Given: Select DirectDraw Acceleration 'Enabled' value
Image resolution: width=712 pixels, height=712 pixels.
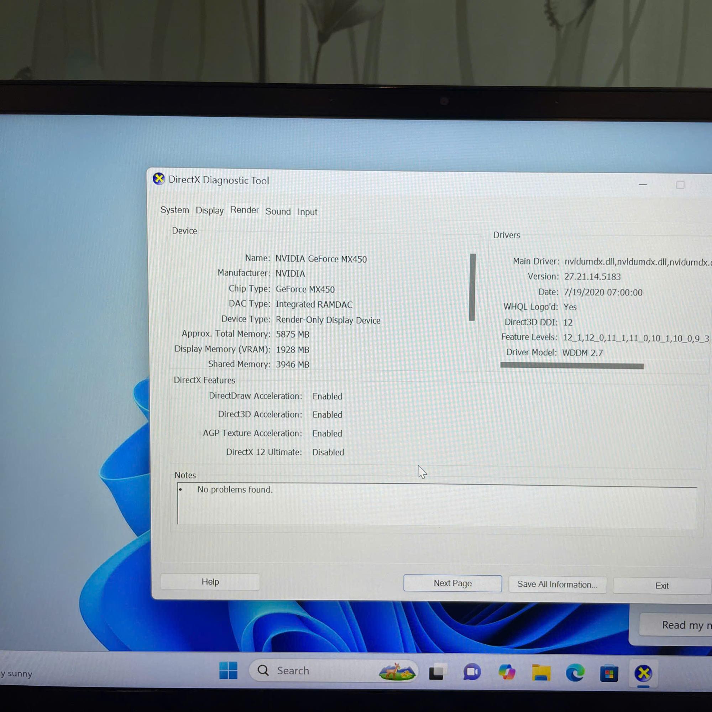Looking at the screenshot, I should (x=327, y=396).
